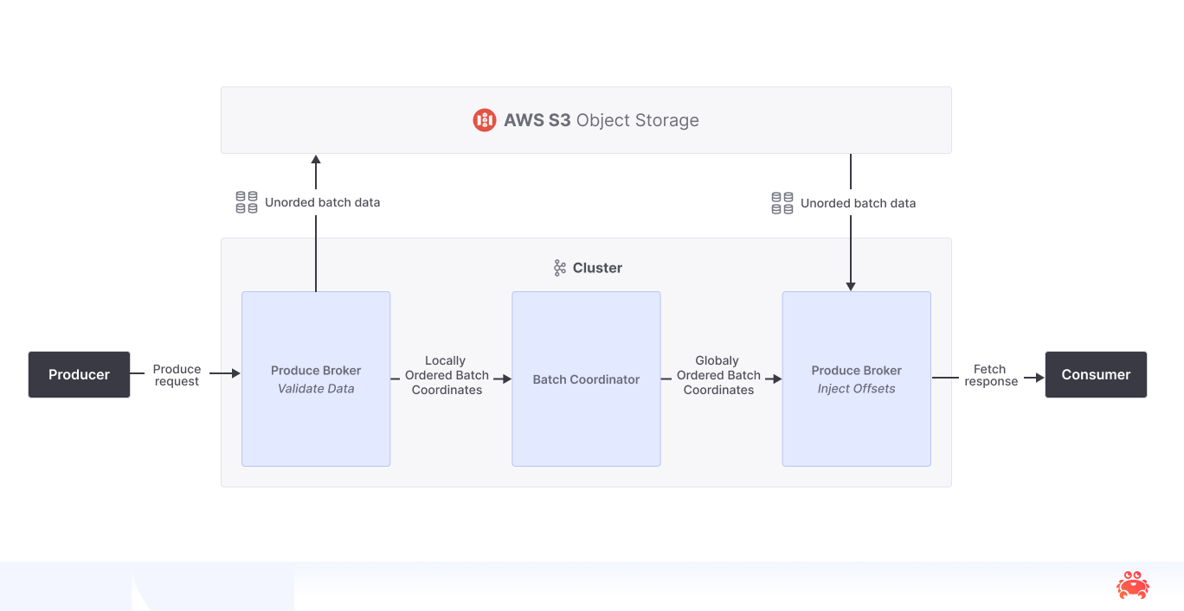The image size is (1184, 611).
Task: Select the Globaly Ordered Batch Coordinates text
Action: point(718,375)
